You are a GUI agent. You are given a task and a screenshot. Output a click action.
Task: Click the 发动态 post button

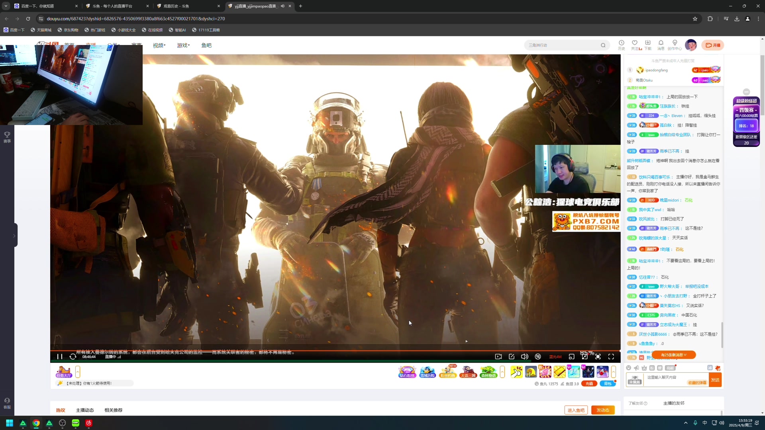coord(603,410)
